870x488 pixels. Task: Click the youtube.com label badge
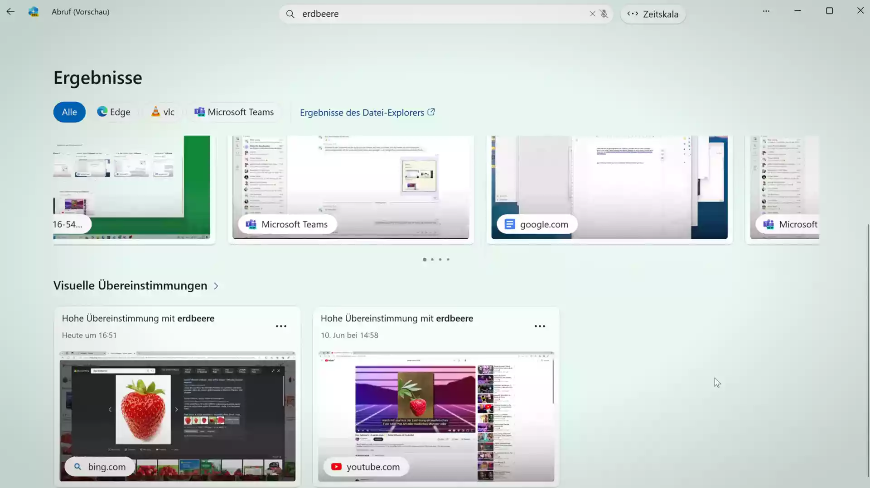[x=366, y=467]
